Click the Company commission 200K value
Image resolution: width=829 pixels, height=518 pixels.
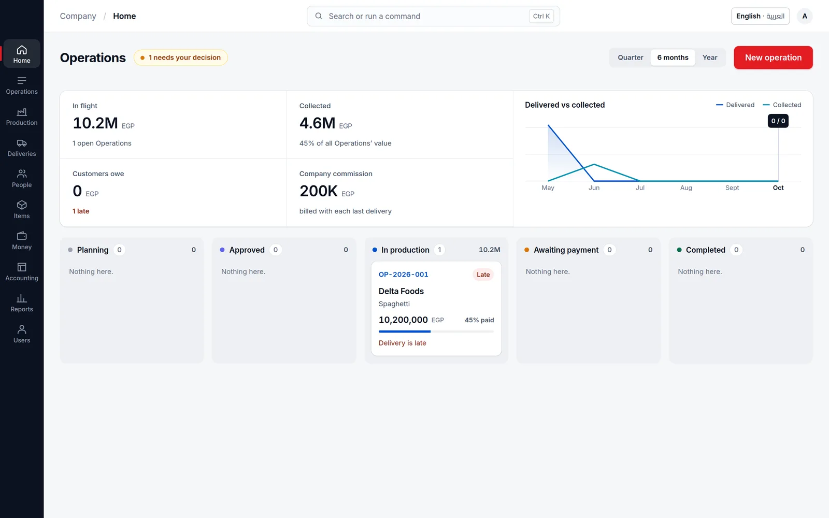(x=319, y=191)
